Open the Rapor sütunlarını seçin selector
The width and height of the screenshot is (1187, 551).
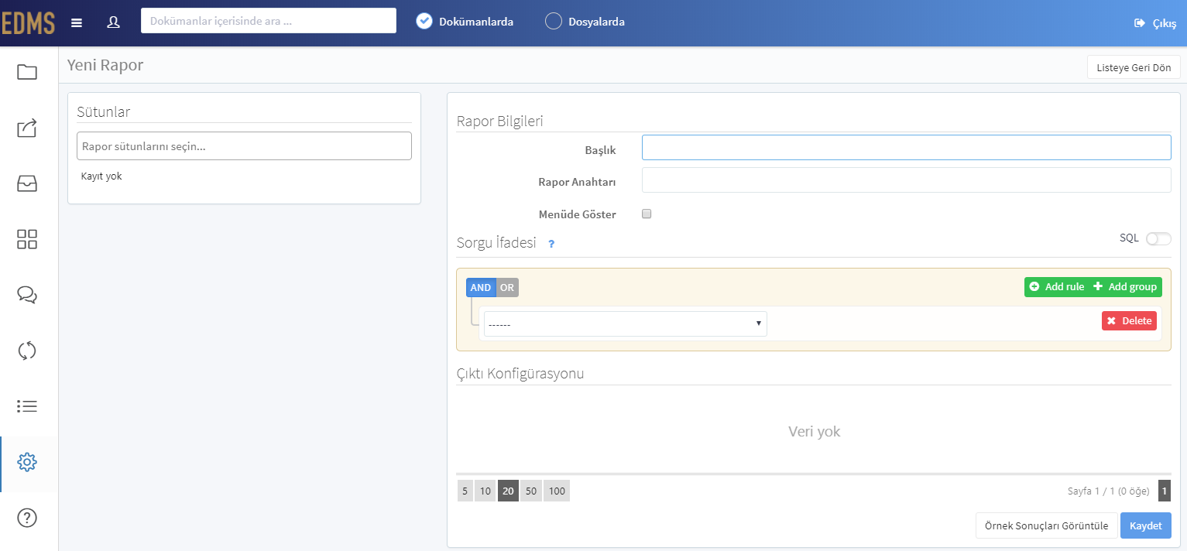tap(244, 146)
